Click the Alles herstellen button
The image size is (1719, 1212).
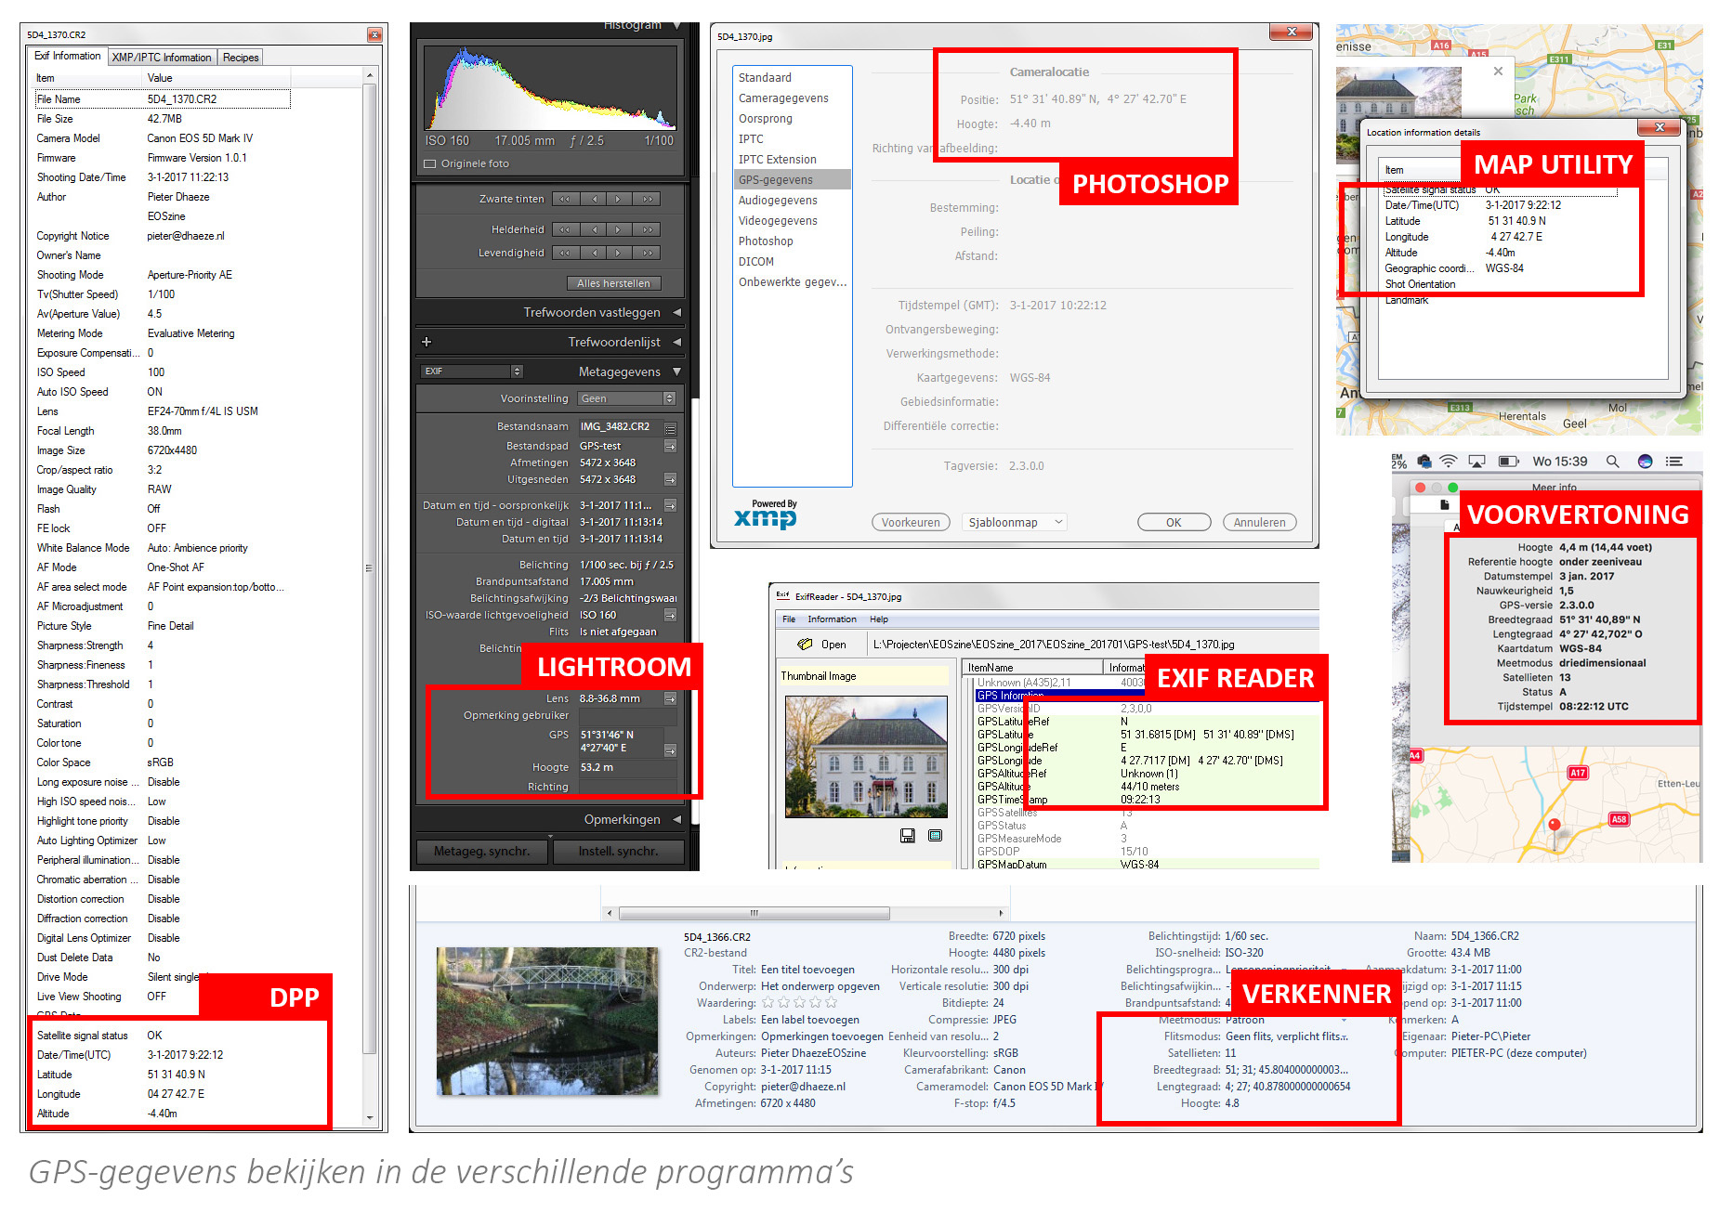coord(612,283)
